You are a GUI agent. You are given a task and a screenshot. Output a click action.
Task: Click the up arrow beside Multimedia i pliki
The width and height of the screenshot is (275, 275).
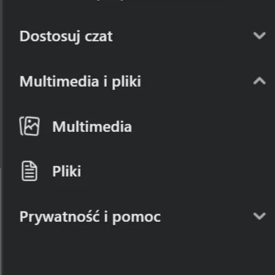[259, 81]
